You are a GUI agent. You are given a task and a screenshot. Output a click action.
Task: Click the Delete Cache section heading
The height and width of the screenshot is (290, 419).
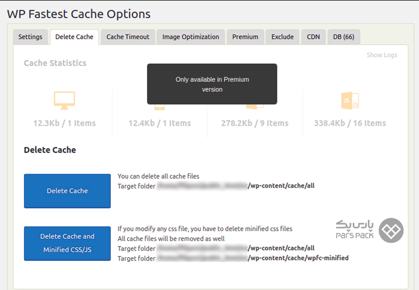tap(50, 150)
